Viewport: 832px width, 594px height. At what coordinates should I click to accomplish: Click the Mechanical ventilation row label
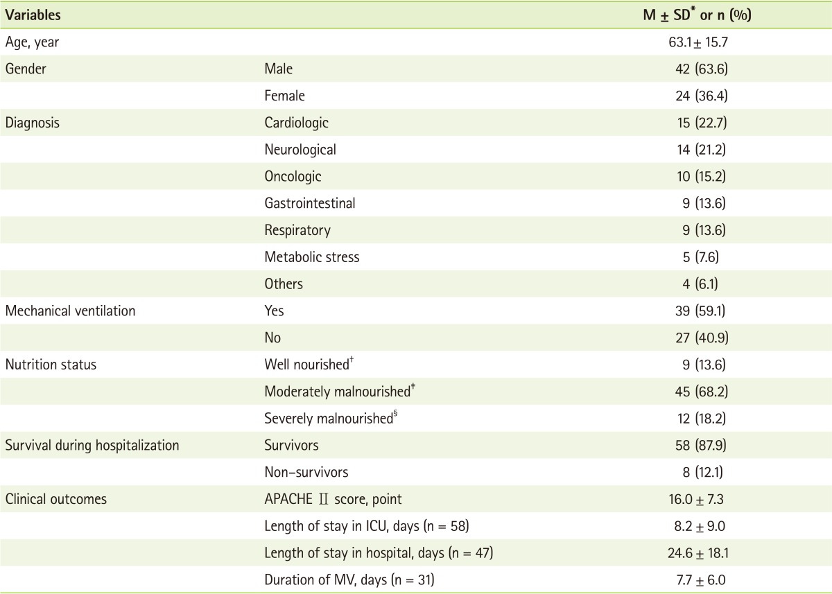pyautogui.click(x=70, y=311)
